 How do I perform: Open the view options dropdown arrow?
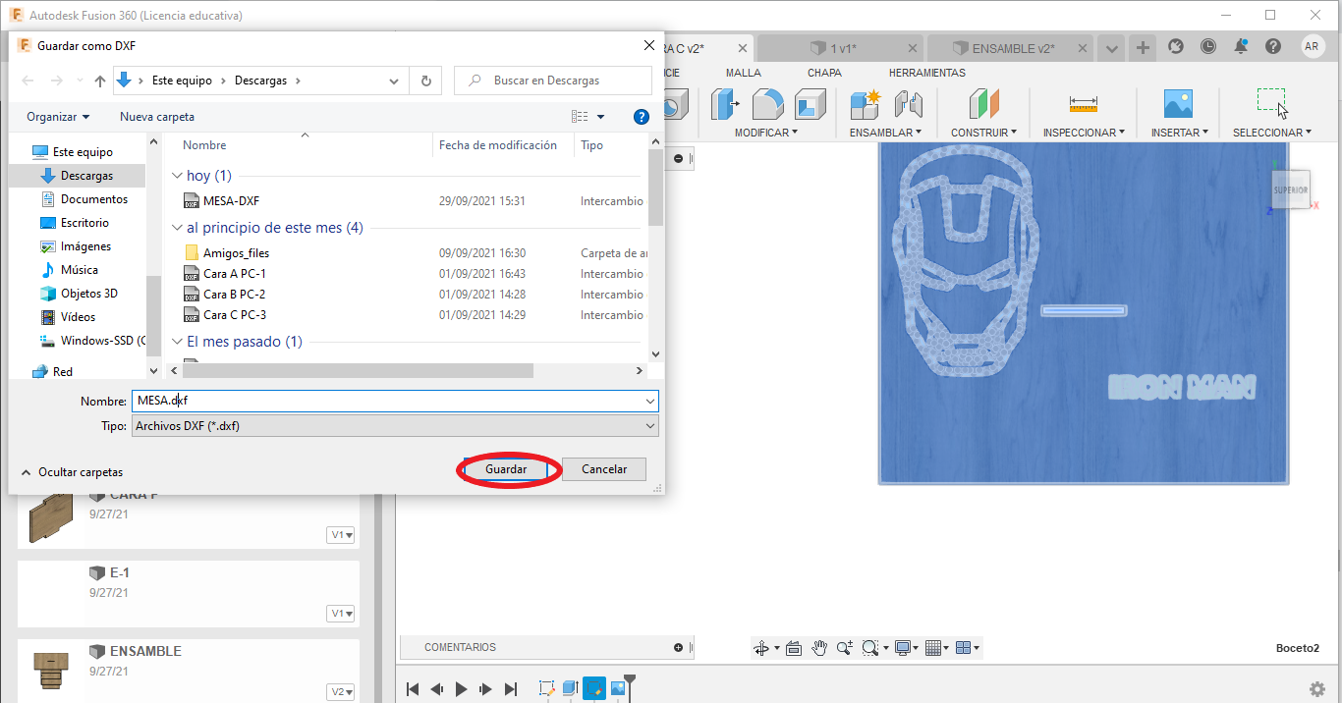coord(600,117)
